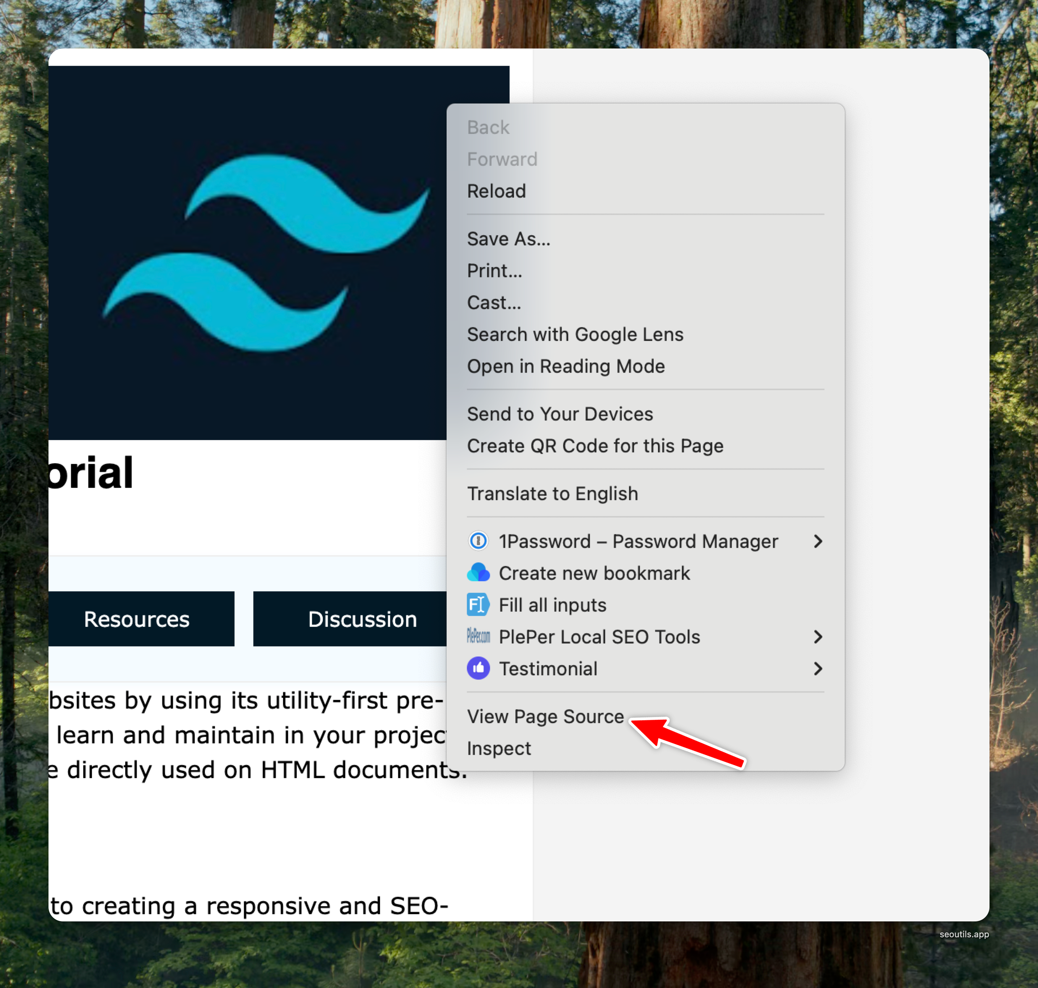The image size is (1038, 988).
Task: Click the purple Testimonial thumbs-up icon
Action: [478, 668]
